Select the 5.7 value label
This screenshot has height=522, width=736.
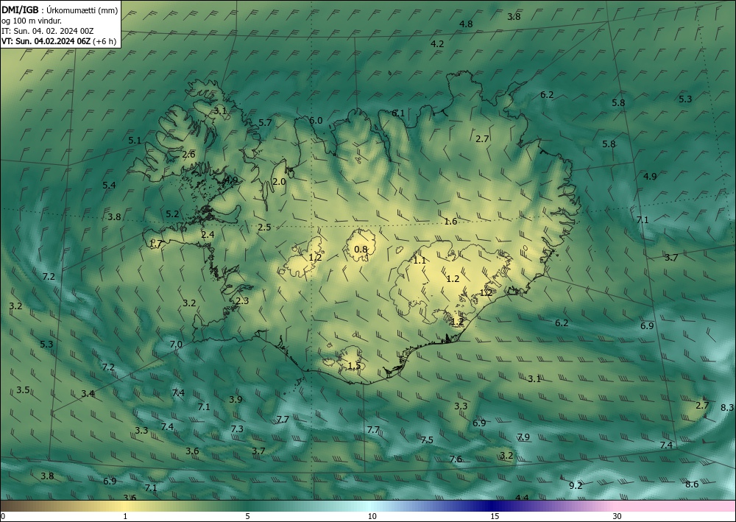(265, 122)
